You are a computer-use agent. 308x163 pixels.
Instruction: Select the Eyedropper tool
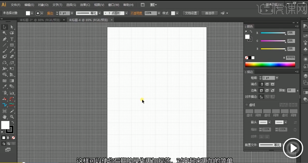point(5,86)
